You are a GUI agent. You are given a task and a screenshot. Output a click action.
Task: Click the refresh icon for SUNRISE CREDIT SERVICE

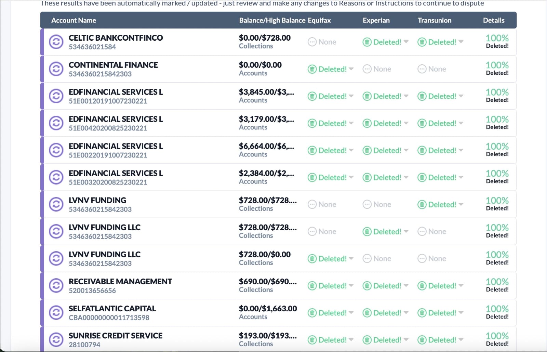pos(56,340)
